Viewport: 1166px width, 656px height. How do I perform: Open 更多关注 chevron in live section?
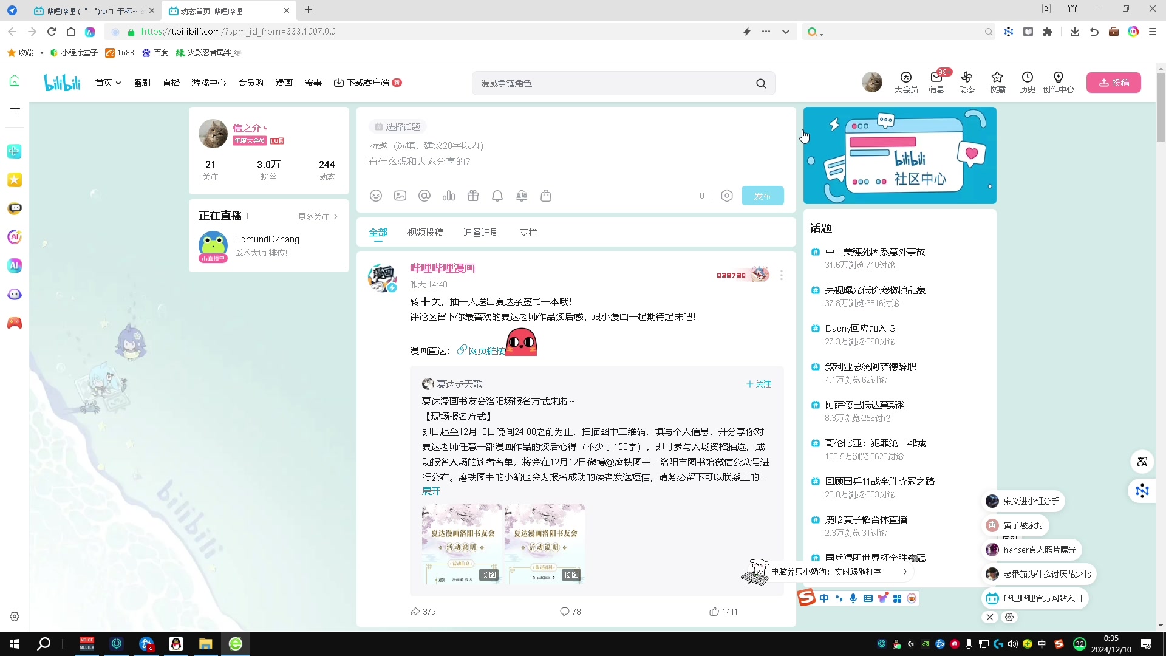(318, 217)
